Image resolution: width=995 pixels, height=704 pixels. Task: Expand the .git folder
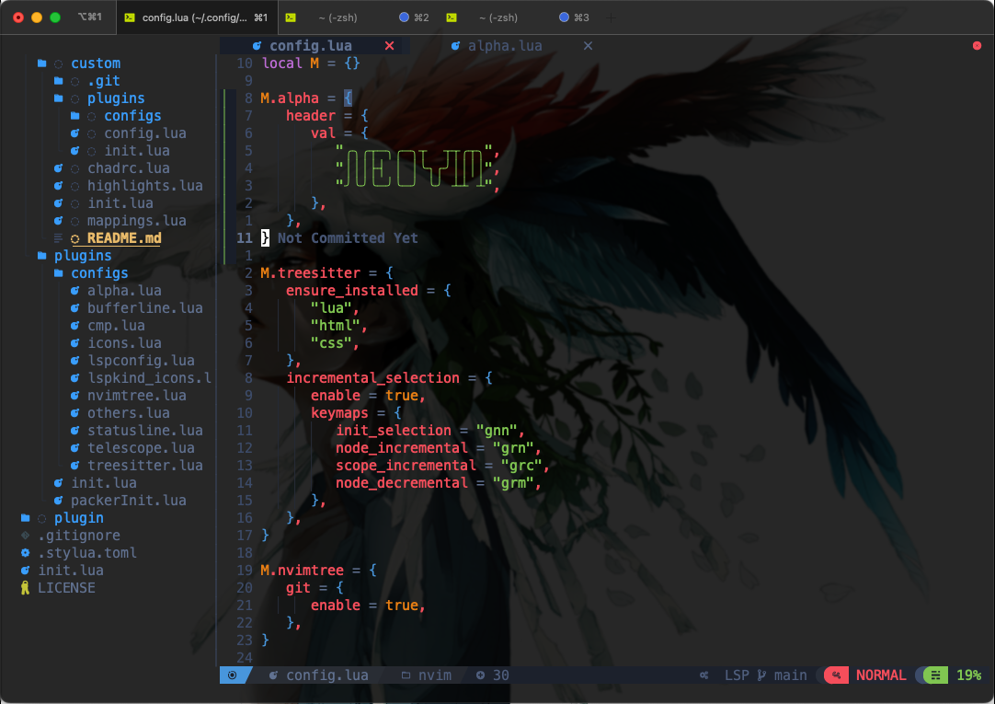(x=103, y=81)
